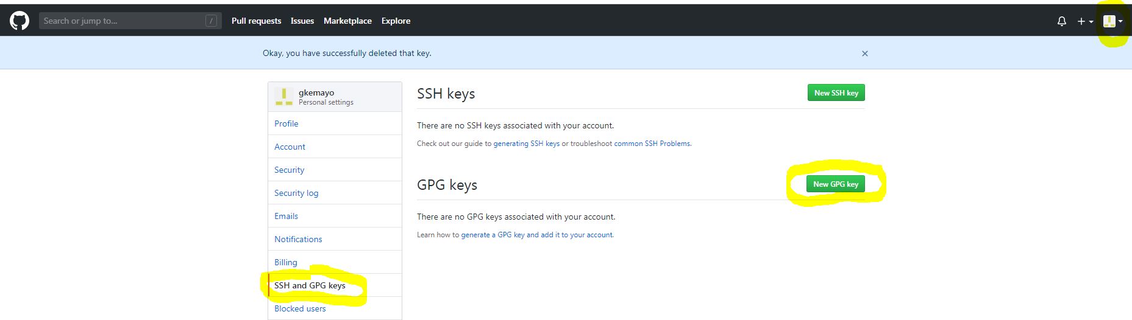Open the Explore page
The width and height of the screenshot is (1132, 320).
pyautogui.click(x=396, y=21)
